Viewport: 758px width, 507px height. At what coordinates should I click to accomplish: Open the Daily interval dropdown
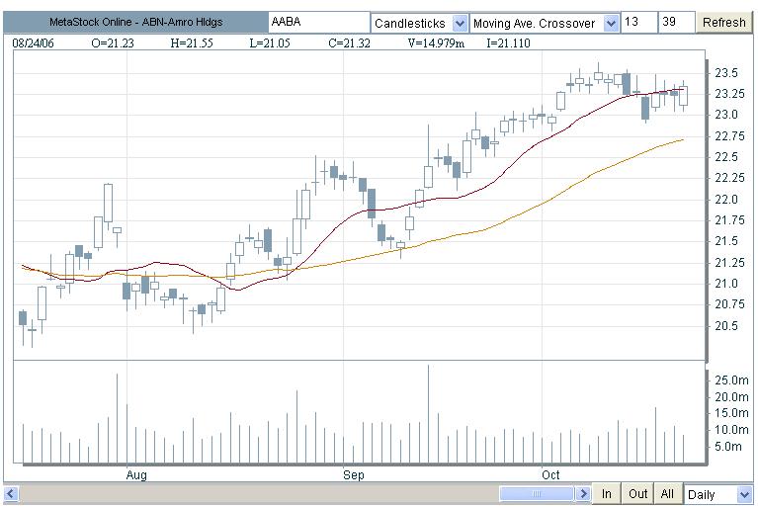[x=717, y=494]
